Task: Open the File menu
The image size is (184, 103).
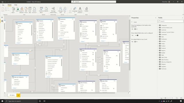Action: tap(3, 5)
